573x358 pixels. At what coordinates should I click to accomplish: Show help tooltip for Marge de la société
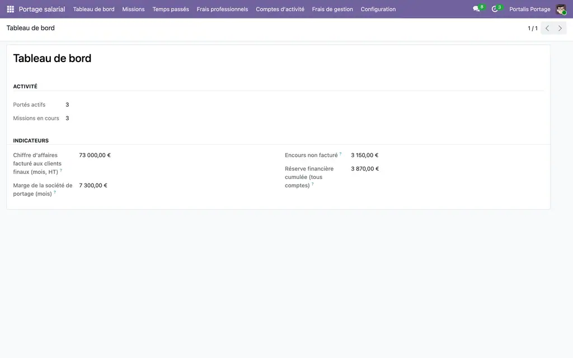coord(55,192)
